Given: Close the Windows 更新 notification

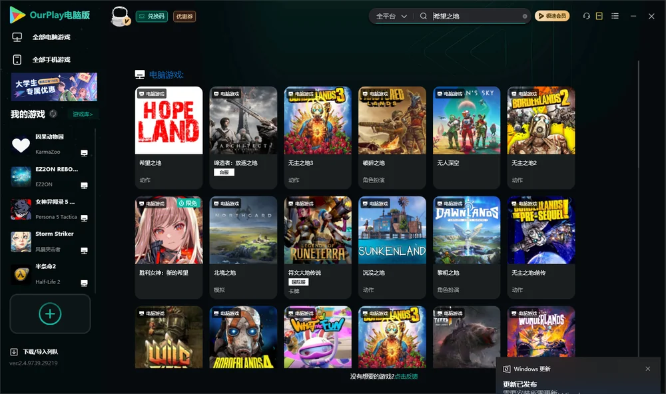Looking at the screenshot, I should click(648, 369).
